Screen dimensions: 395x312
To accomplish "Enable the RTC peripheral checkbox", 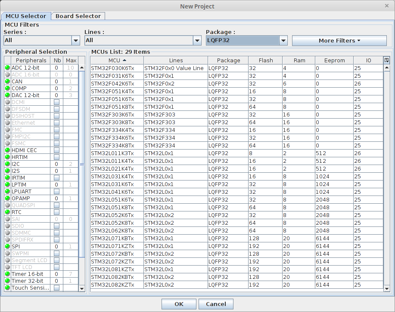I will [x=57, y=212].
